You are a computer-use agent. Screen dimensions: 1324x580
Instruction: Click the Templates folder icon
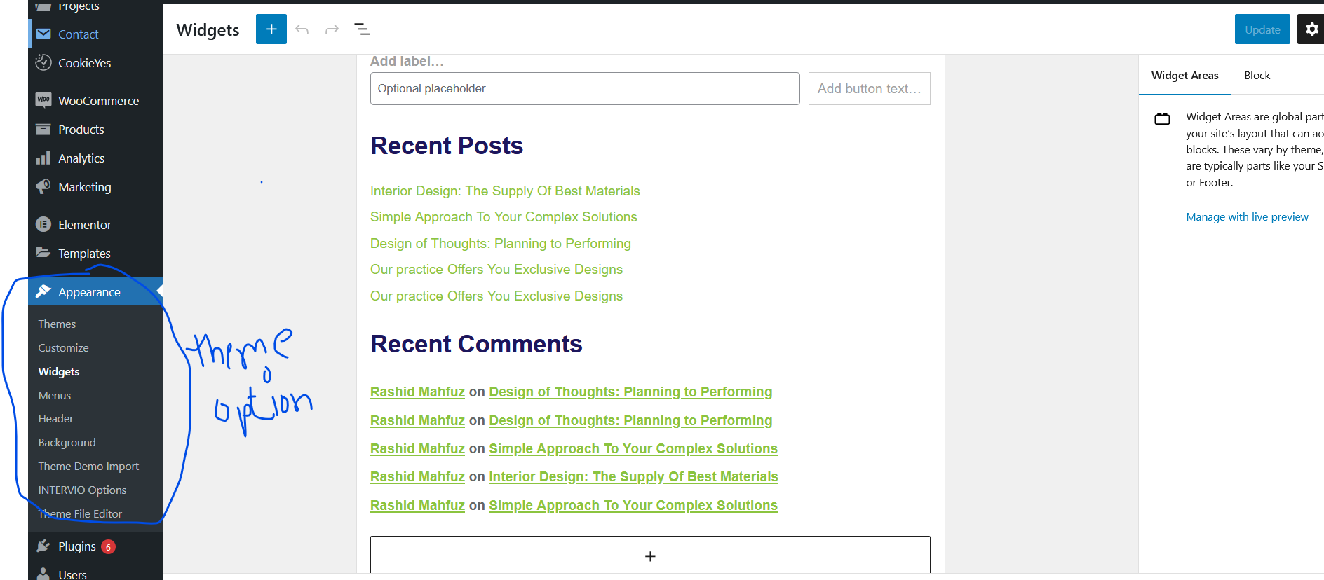(43, 252)
